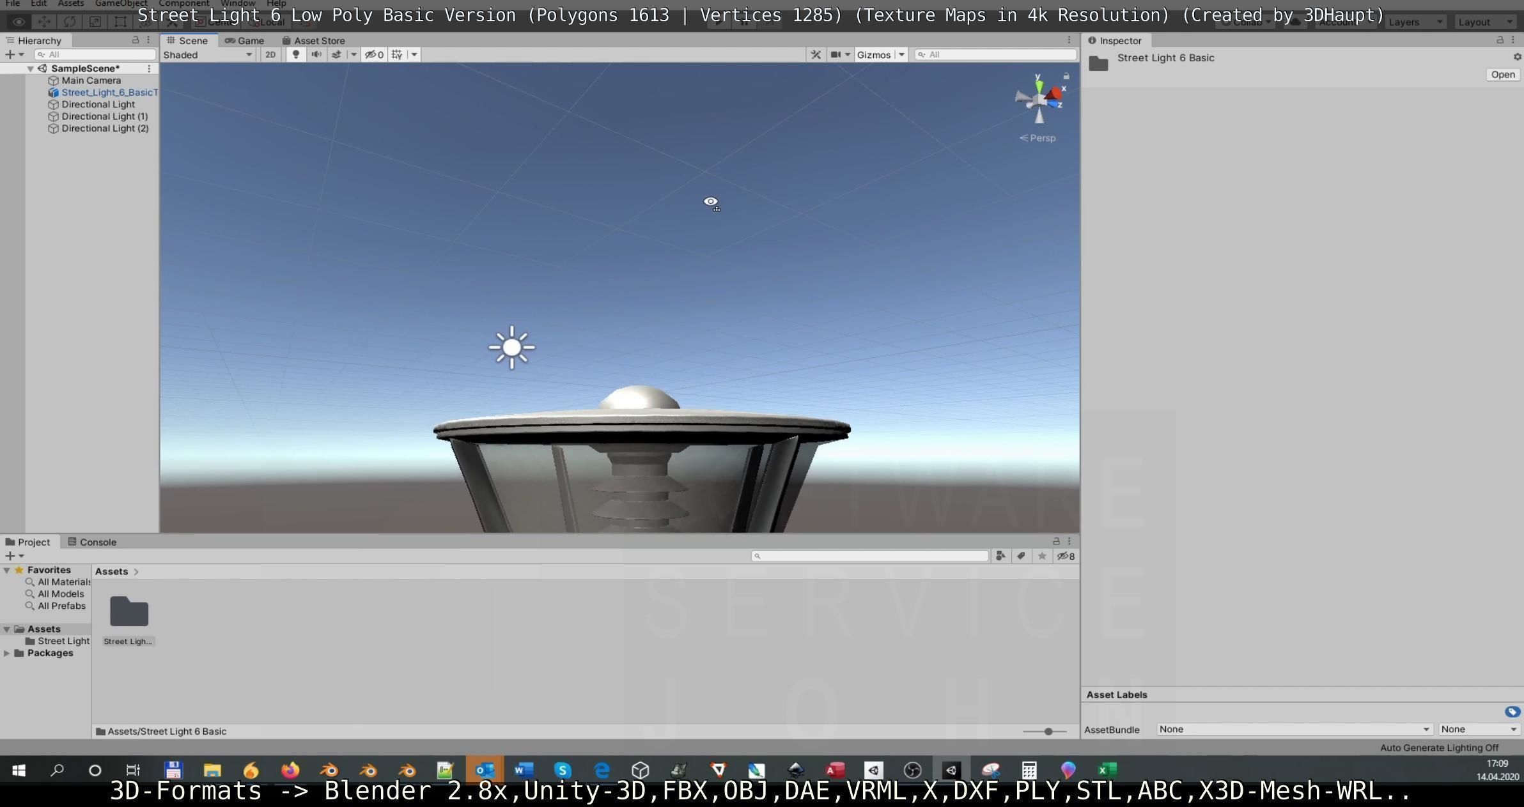Click the asset labels tag icon

[1512, 712]
